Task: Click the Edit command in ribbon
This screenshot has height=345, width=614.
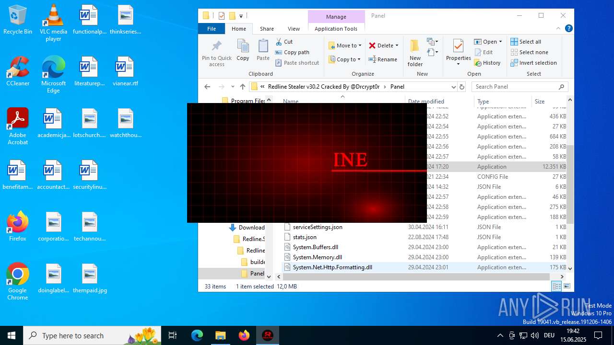Action: click(484, 52)
